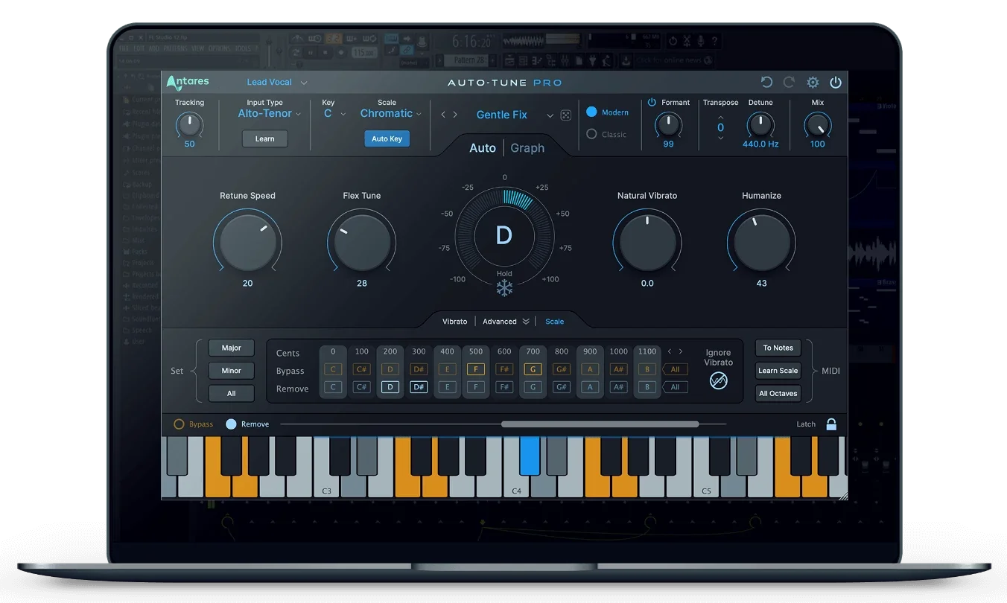The image size is (1007, 603).
Task: Open Lead Vocal dropdown
Action: pyautogui.click(x=277, y=83)
